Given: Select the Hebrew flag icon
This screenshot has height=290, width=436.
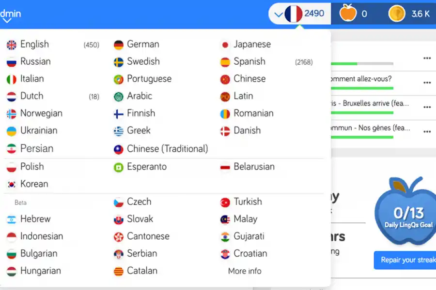Looking at the screenshot, I should click(x=13, y=219).
